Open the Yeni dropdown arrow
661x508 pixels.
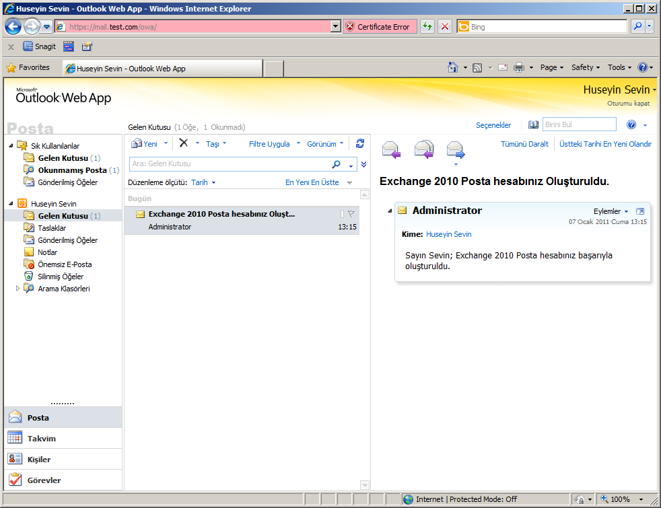point(166,143)
